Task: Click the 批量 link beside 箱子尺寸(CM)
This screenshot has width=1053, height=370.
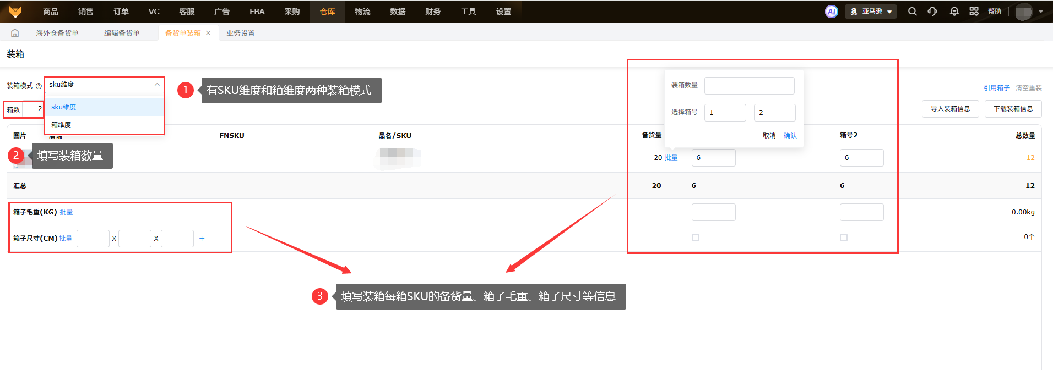Action: coord(66,239)
